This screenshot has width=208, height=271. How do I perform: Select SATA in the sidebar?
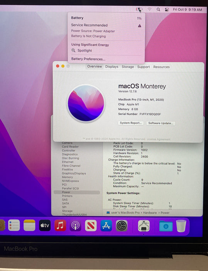(x=66, y=203)
